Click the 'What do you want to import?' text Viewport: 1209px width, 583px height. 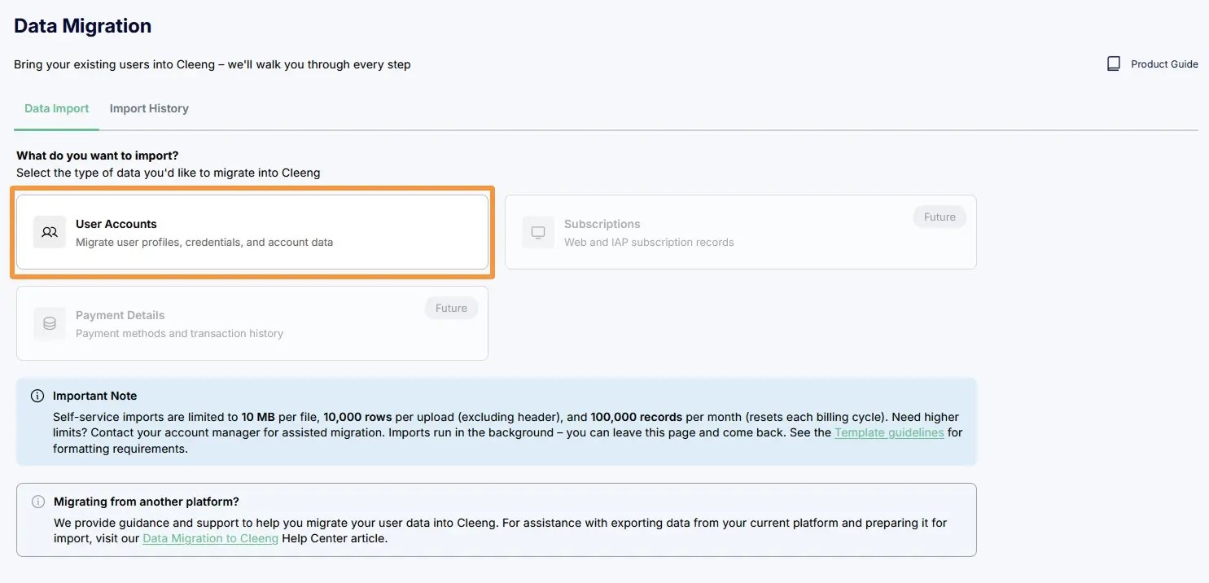click(98, 155)
